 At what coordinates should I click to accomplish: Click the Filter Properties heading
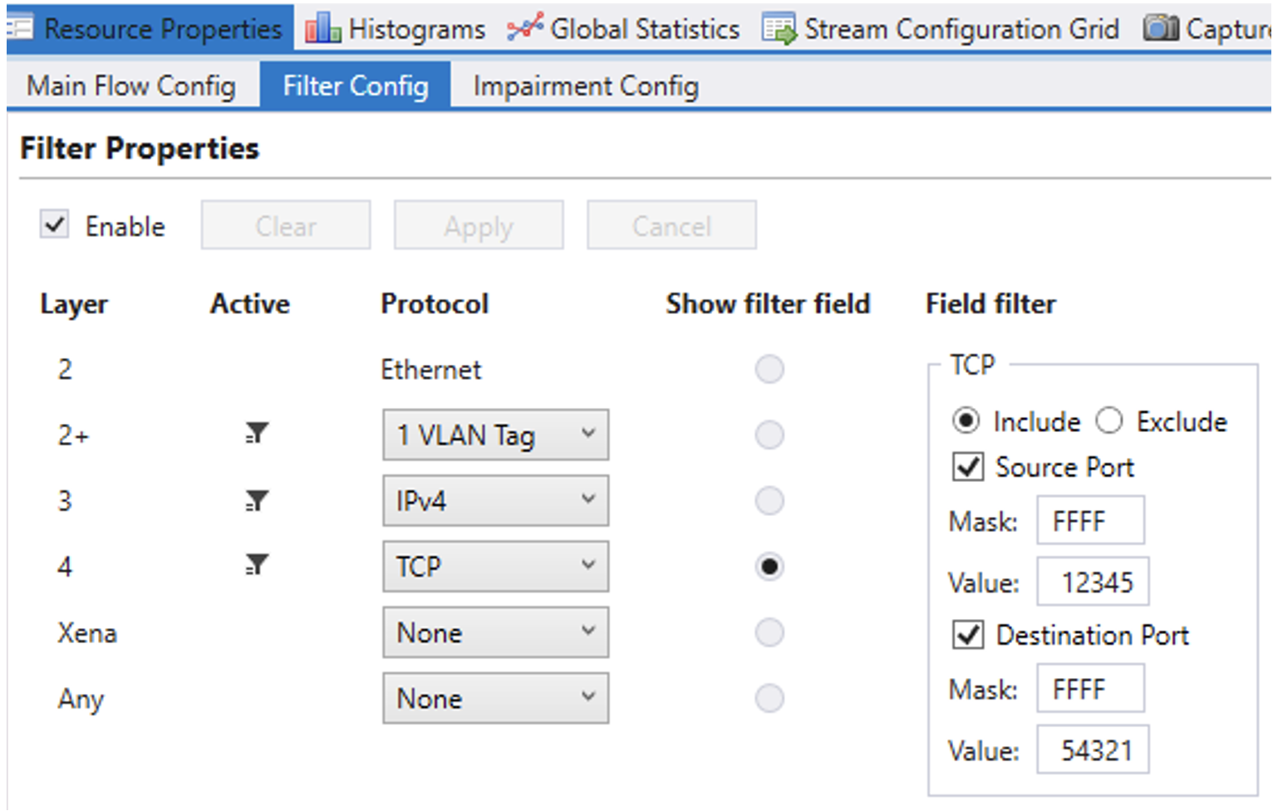[140, 148]
